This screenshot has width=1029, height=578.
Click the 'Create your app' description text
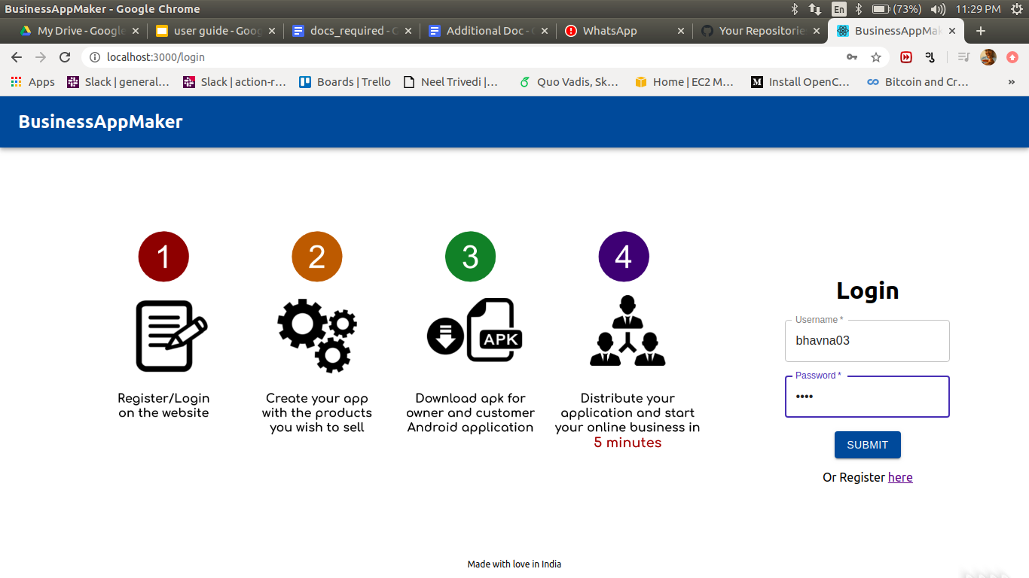[x=317, y=412]
